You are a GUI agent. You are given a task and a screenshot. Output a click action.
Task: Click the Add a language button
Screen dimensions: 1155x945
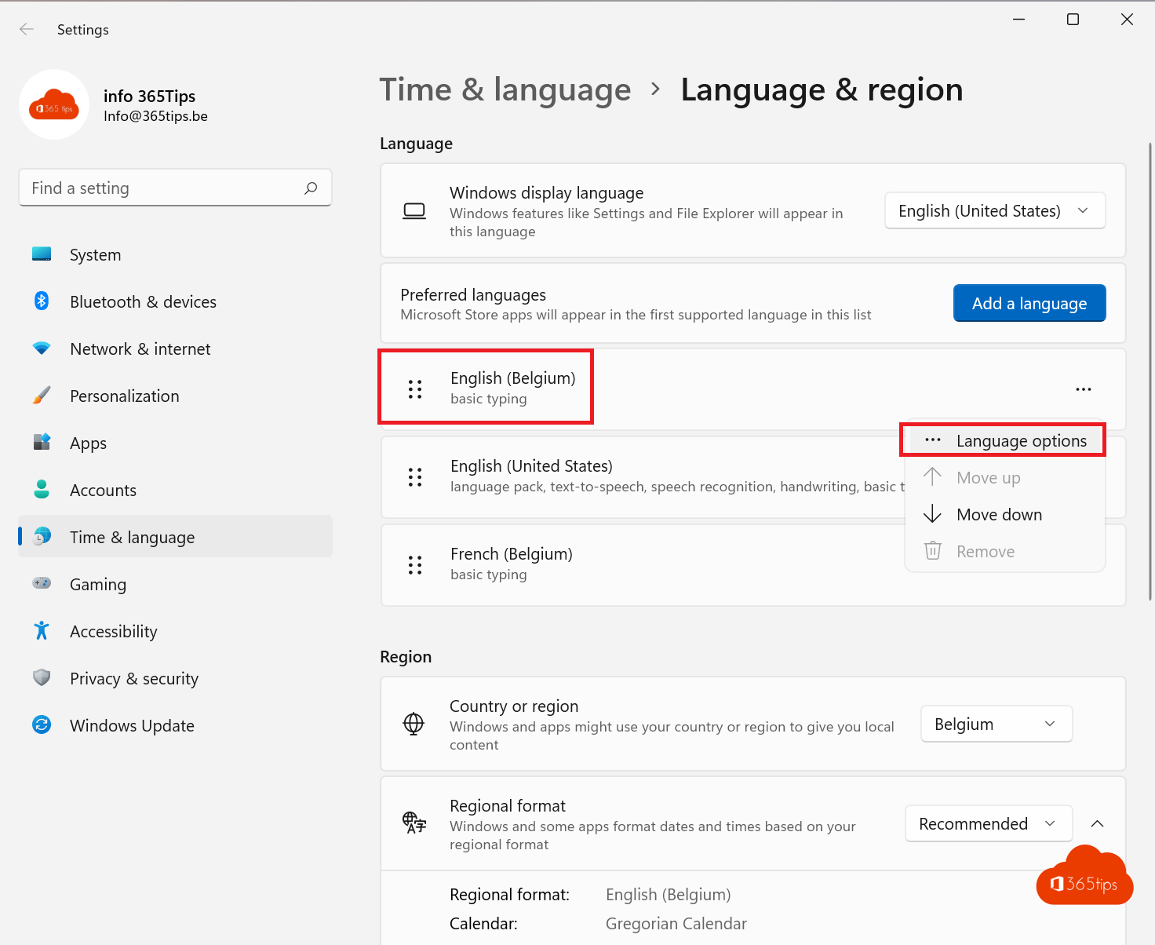pos(1029,304)
